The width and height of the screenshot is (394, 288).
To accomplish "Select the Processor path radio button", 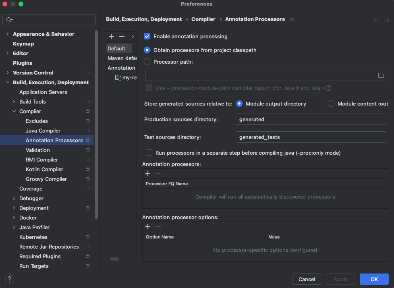I will point(147,62).
